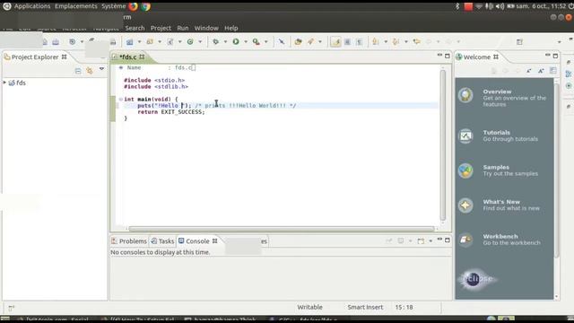Maximize the Console view panel

point(448,240)
